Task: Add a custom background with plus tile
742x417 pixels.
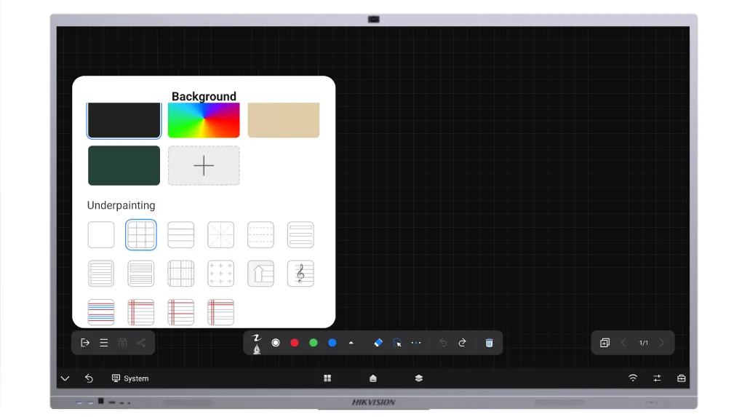Action: (x=204, y=165)
